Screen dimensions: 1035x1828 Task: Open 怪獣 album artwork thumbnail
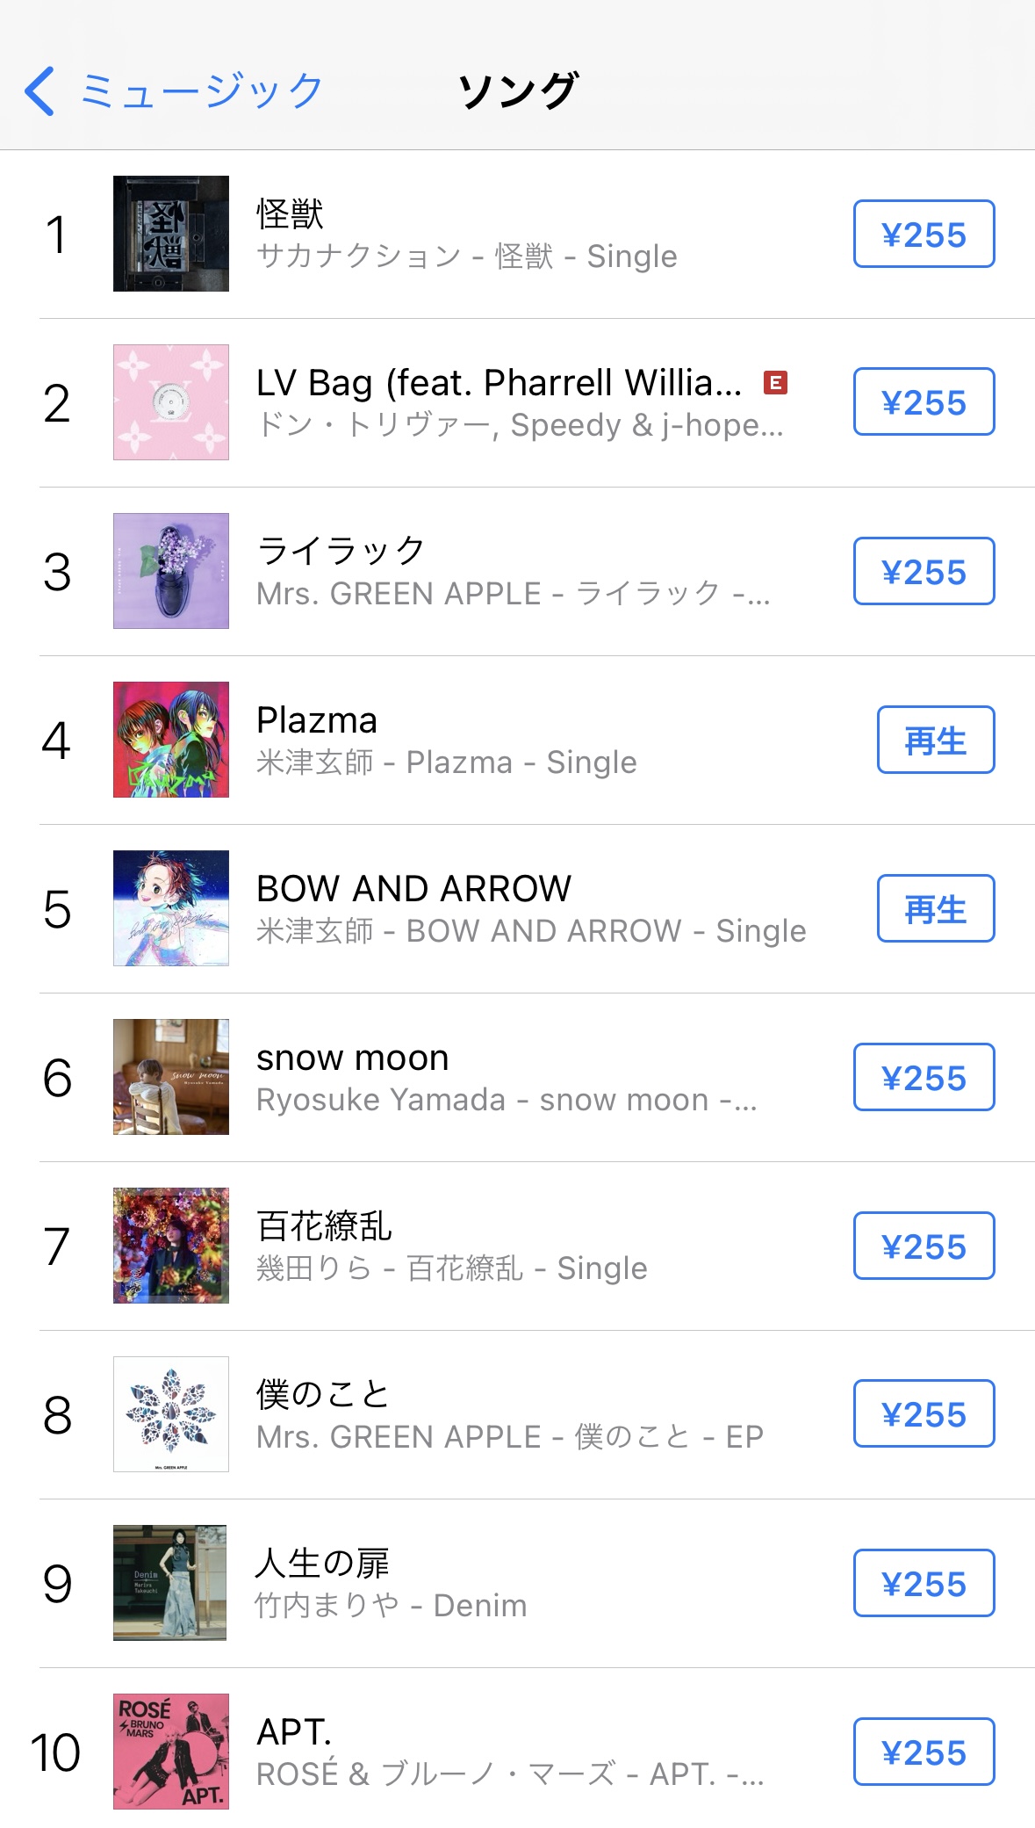171,234
